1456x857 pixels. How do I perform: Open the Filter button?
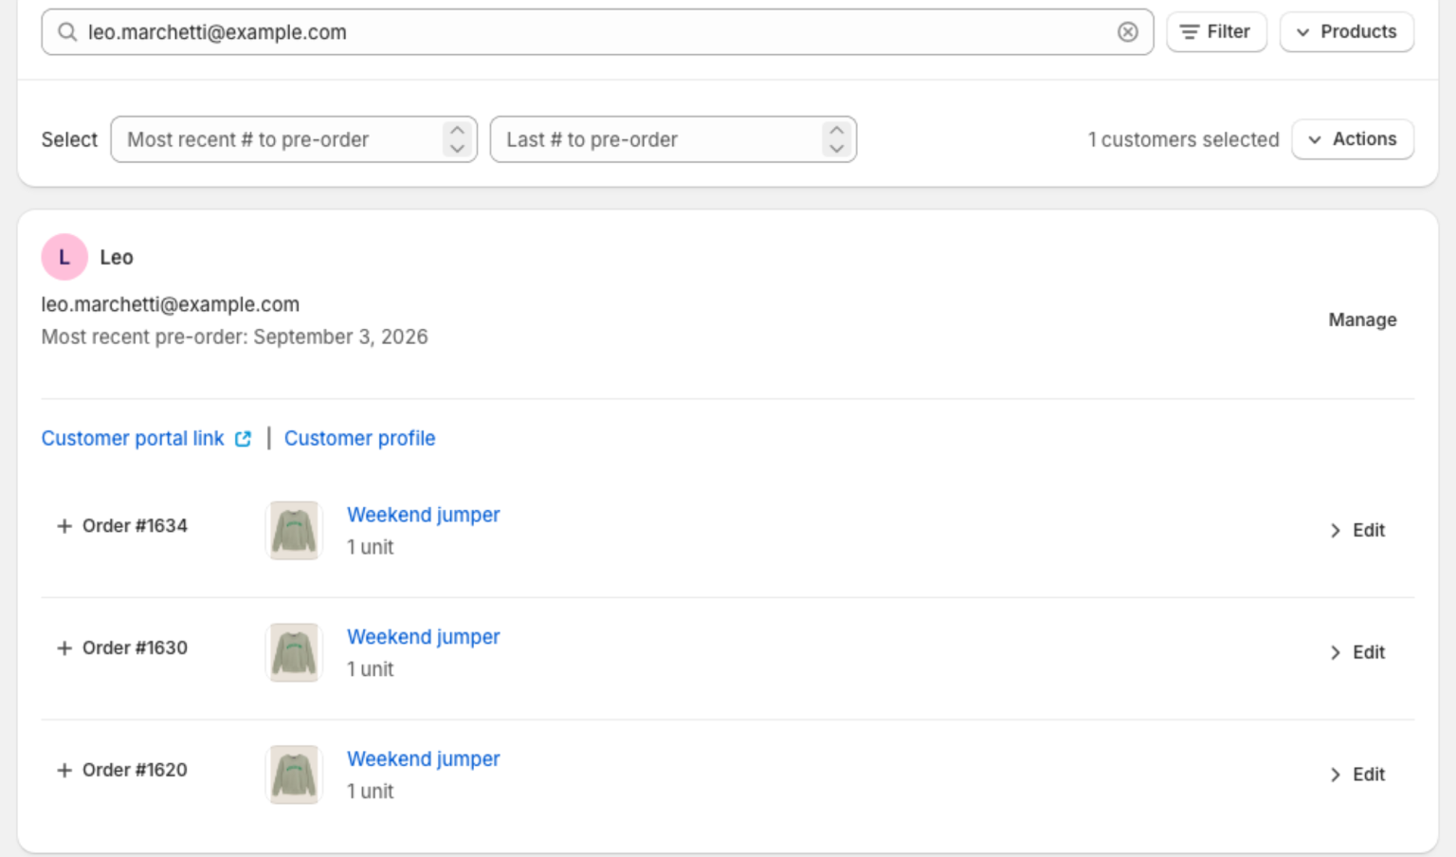pyautogui.click(x=1216, y=32)
